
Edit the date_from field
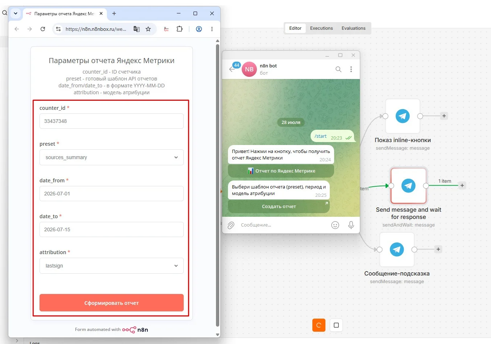click(112, 194)
